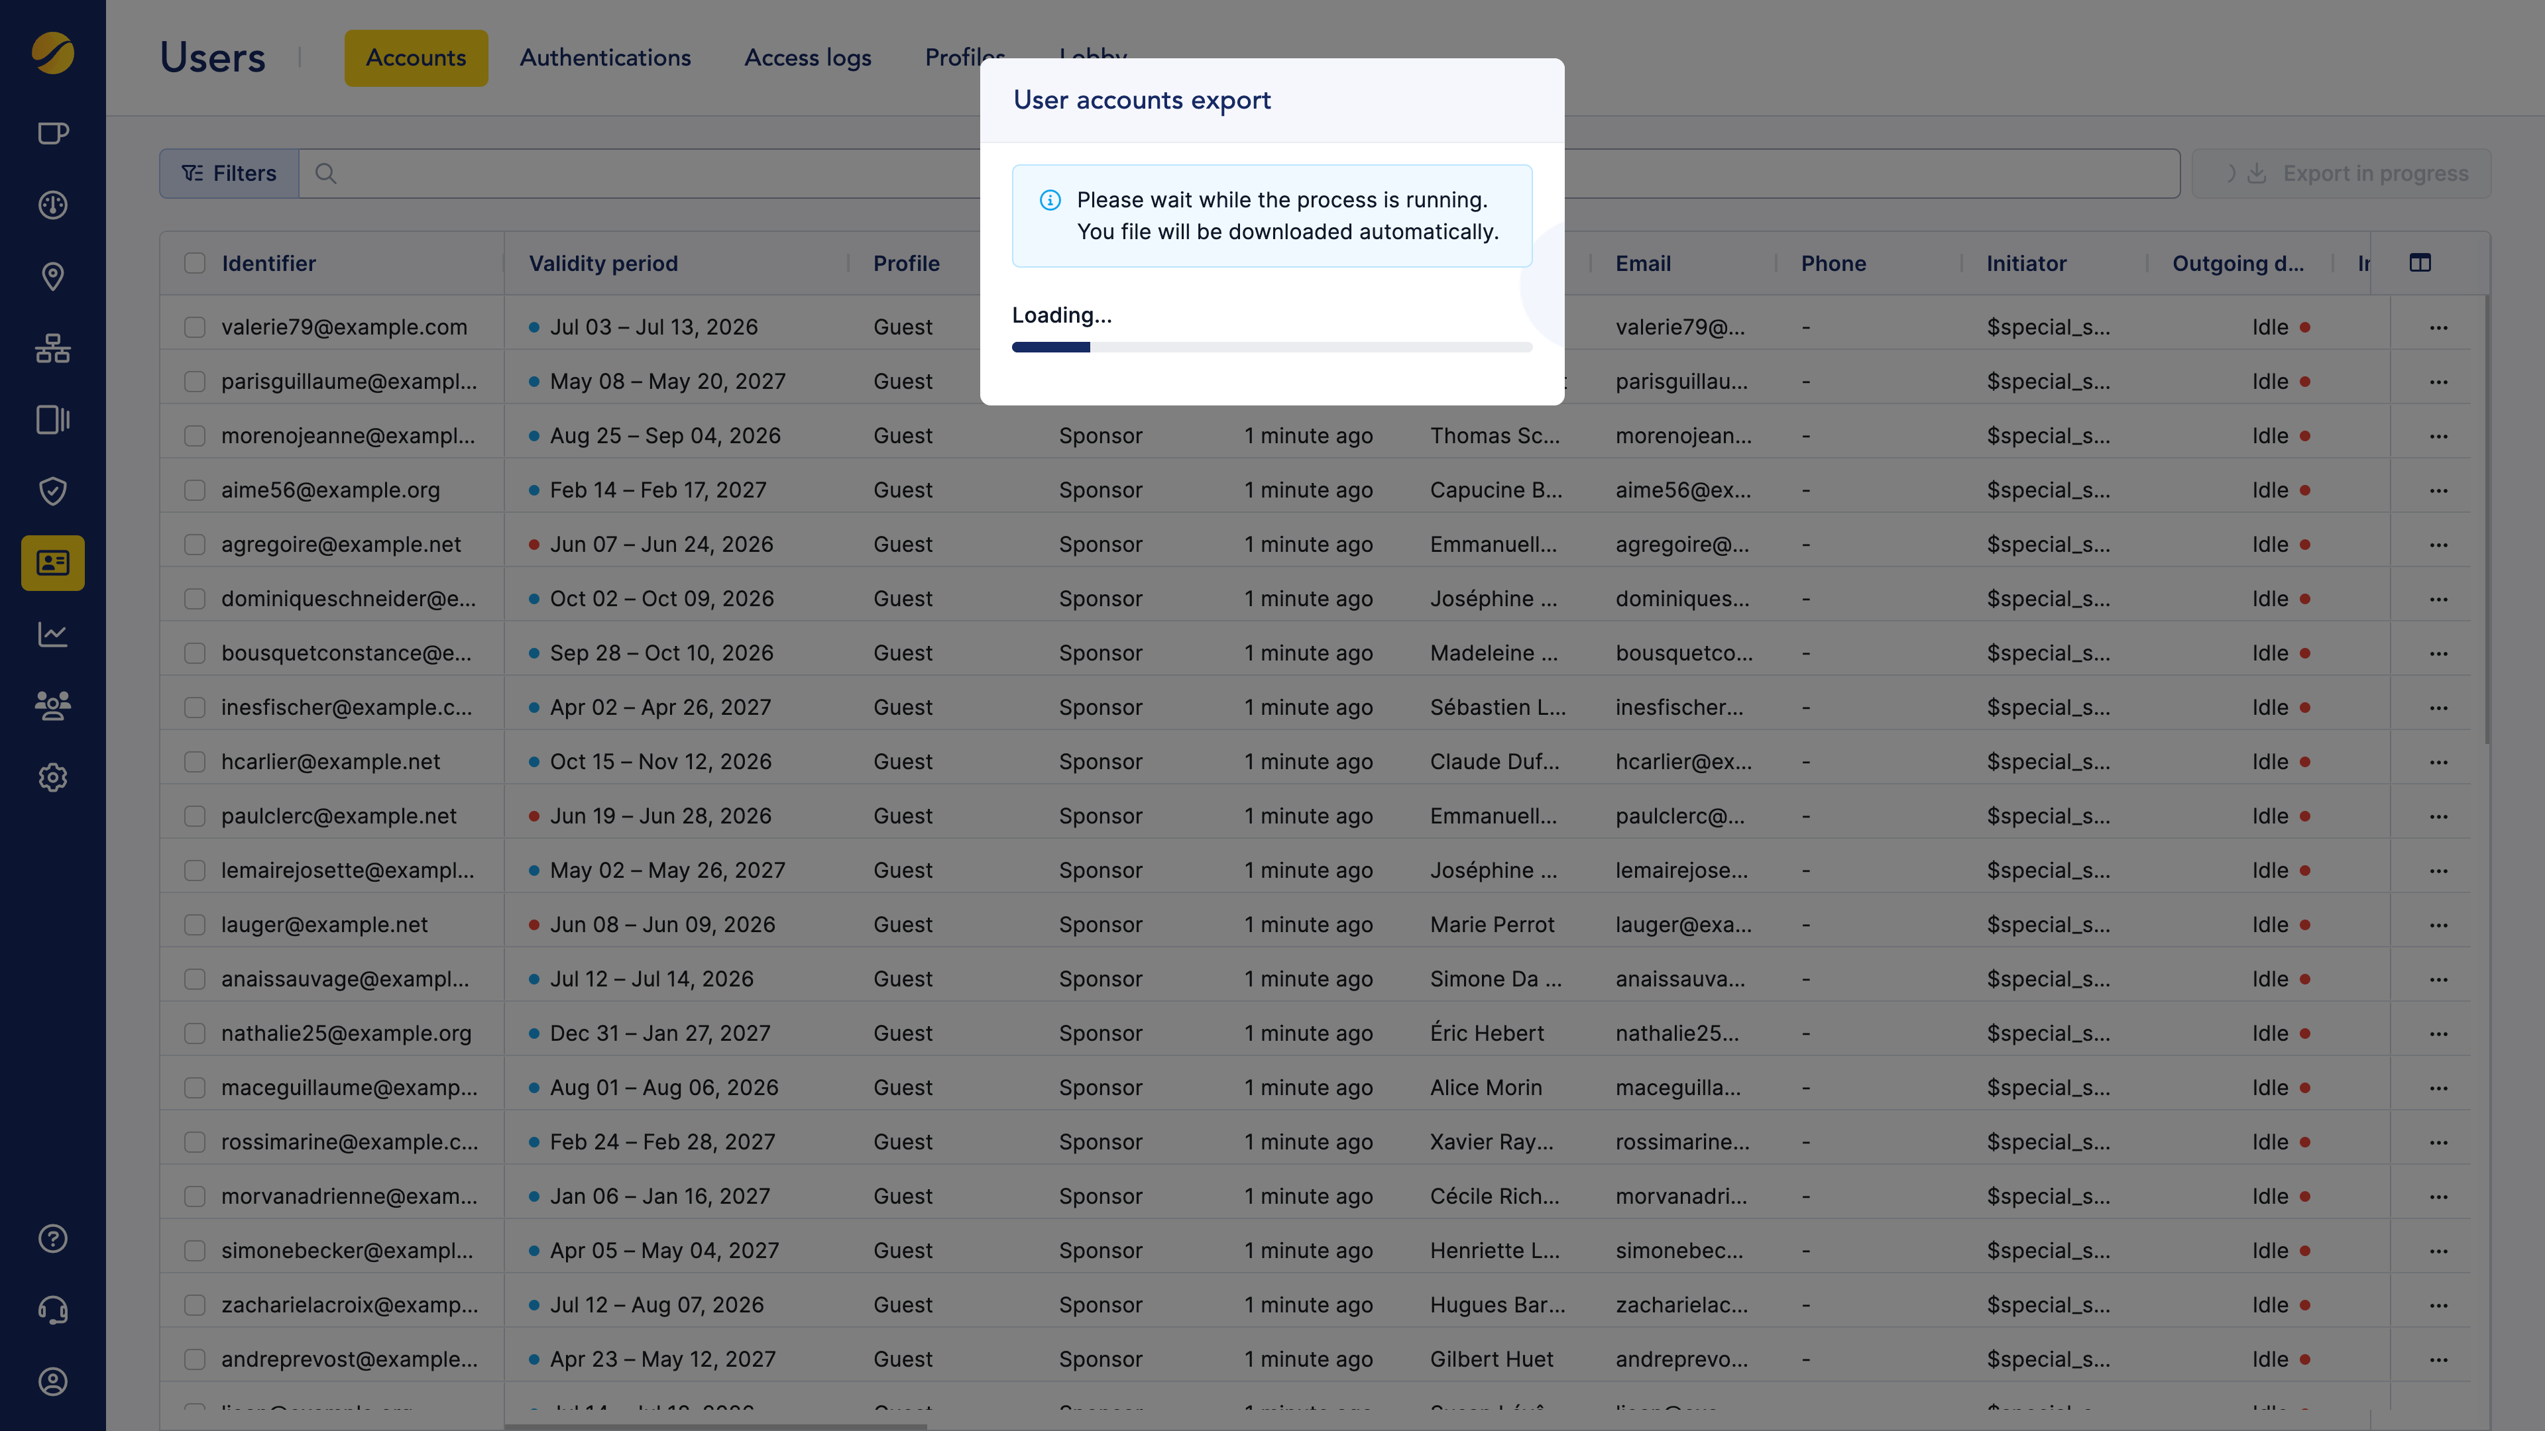Click 'Jul 03 – Jul 13, 2026' validity cell
The height and width of the screenshot is (1431, 2545).
654,327
